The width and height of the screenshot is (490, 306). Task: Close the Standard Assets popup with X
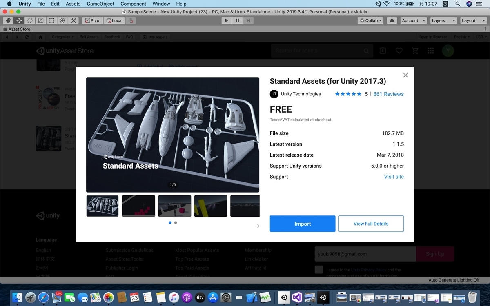[x=405, y=75]
